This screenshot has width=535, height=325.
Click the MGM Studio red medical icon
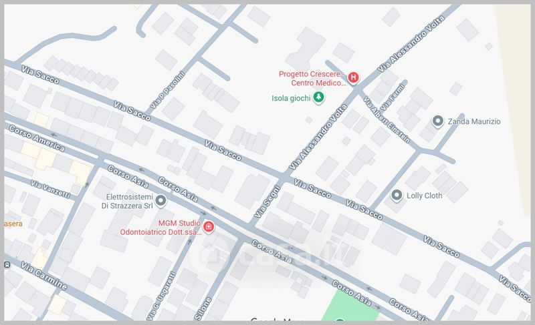[208, 227]
